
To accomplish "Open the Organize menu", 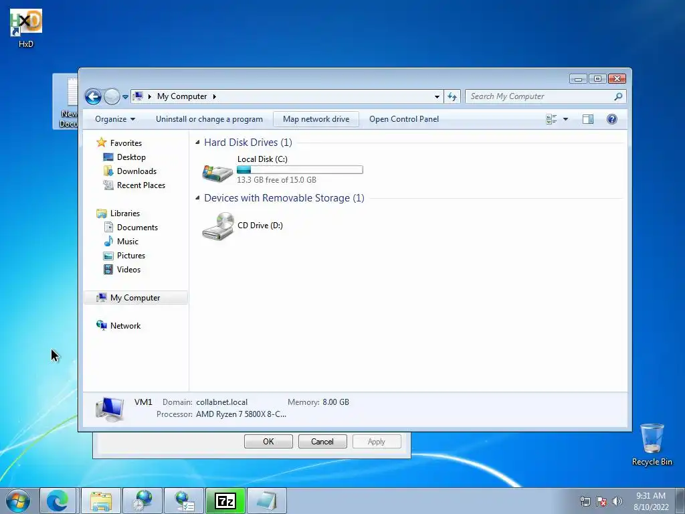I will click(x=115, y=119).
